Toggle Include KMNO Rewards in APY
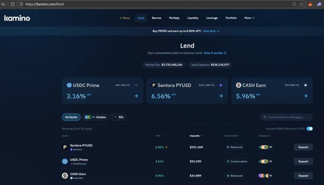The image size is (324, 185). 309,129
